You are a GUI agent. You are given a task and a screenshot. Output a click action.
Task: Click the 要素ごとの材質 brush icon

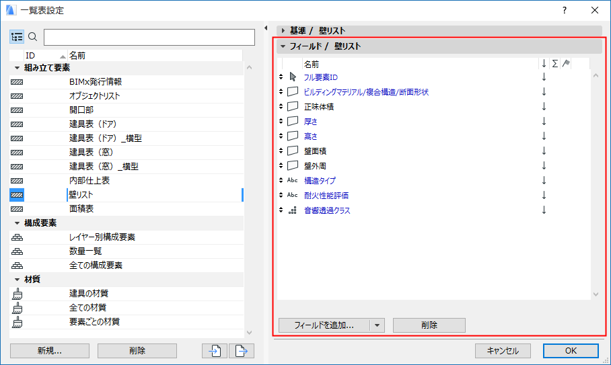click(17, 322)
